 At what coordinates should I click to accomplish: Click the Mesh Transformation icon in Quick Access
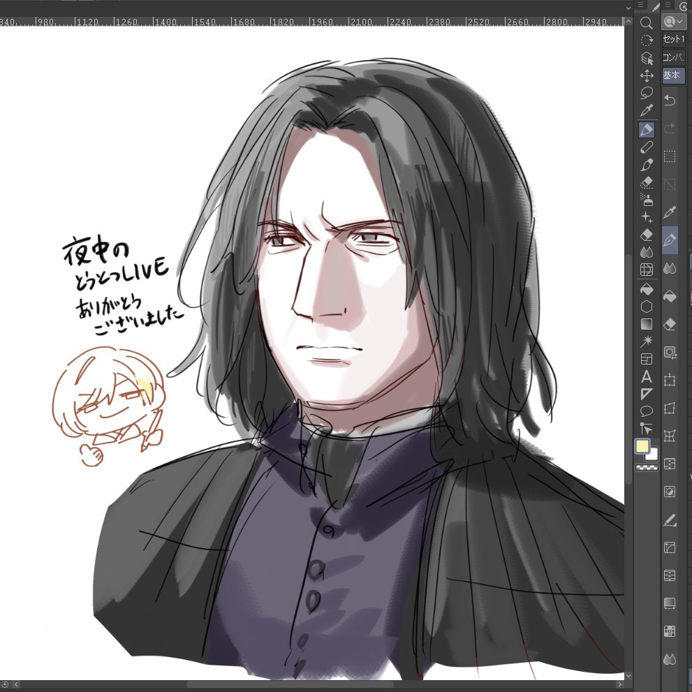(670, 436)
